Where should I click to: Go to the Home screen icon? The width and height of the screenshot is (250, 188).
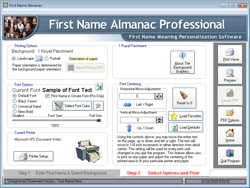[230, 133]
